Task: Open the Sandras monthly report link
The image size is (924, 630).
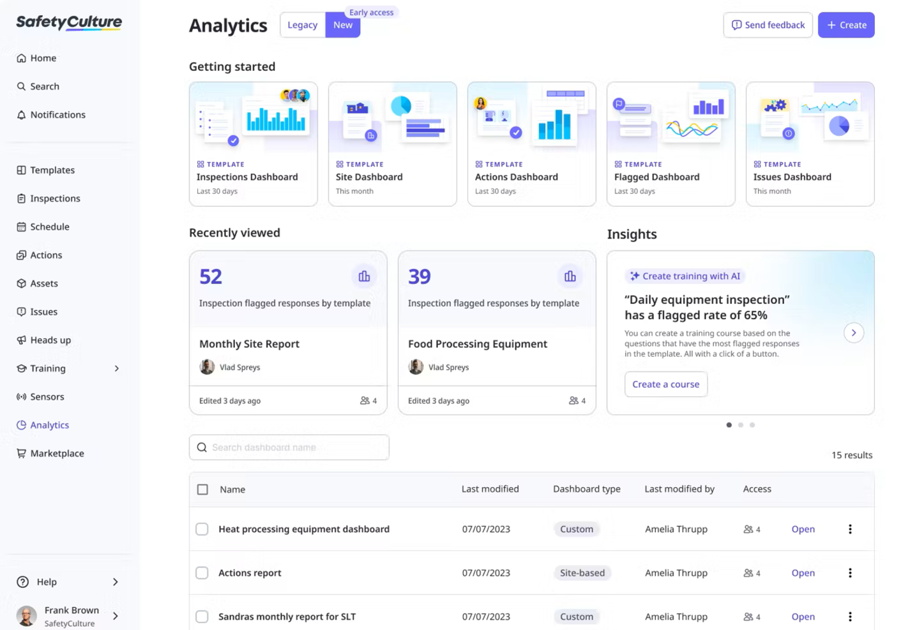Action: (803, 617)
